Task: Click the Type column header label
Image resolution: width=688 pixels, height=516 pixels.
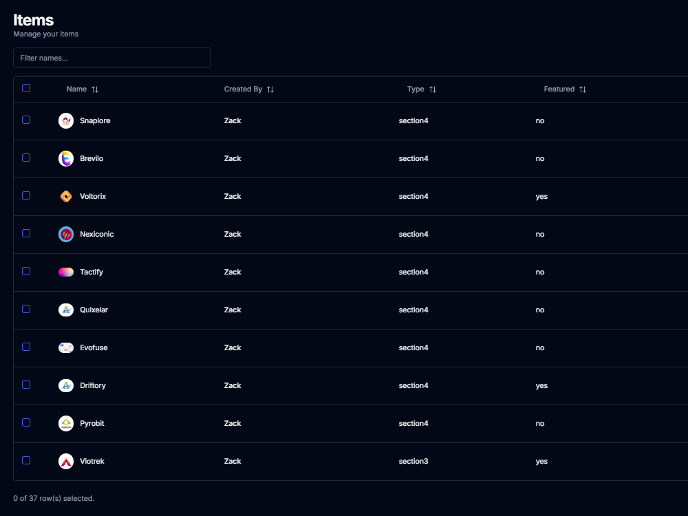Action: (x=416, y=89)
